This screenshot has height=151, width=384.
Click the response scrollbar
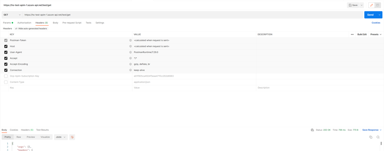[381, 143]
